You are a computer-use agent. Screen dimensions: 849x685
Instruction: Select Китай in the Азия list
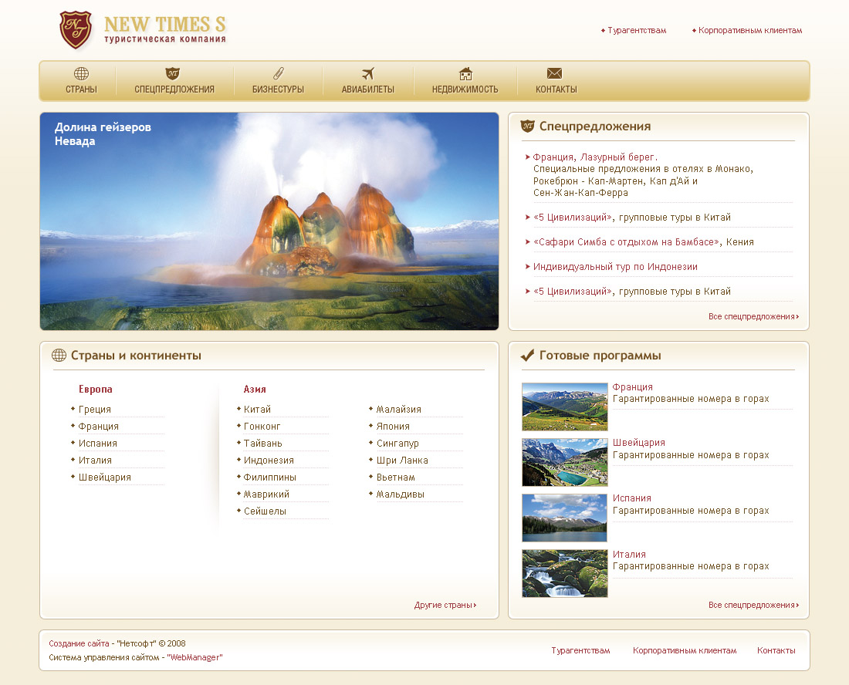click(x=257, y=410)
